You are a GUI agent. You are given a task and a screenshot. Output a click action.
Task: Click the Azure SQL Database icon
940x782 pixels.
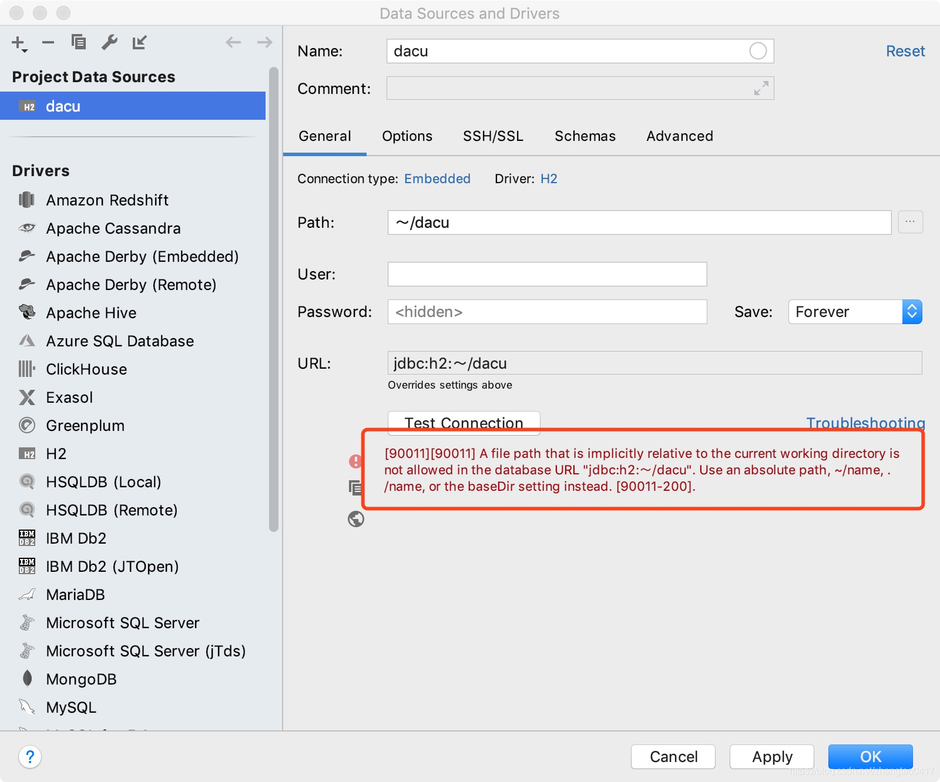coord(27,341)
